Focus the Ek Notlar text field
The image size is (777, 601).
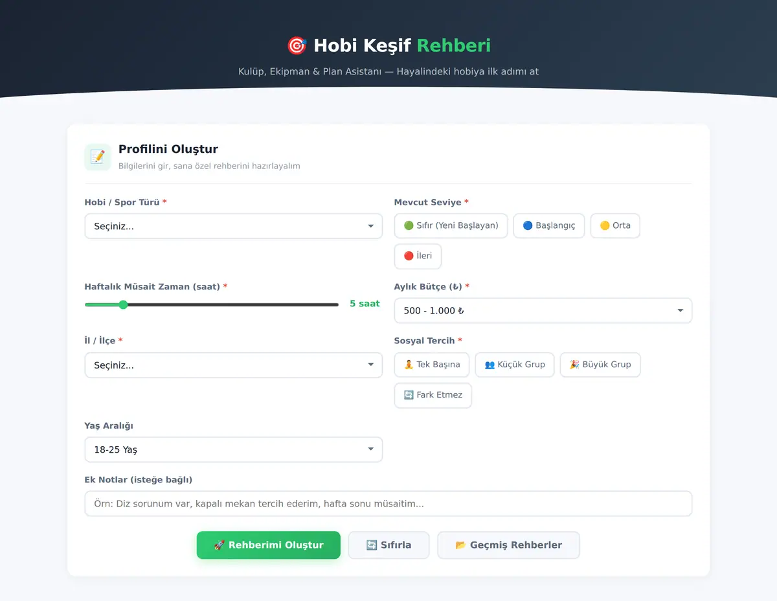[x=388, y=504]
